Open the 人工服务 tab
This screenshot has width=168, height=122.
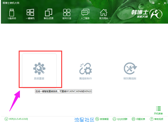85,14
